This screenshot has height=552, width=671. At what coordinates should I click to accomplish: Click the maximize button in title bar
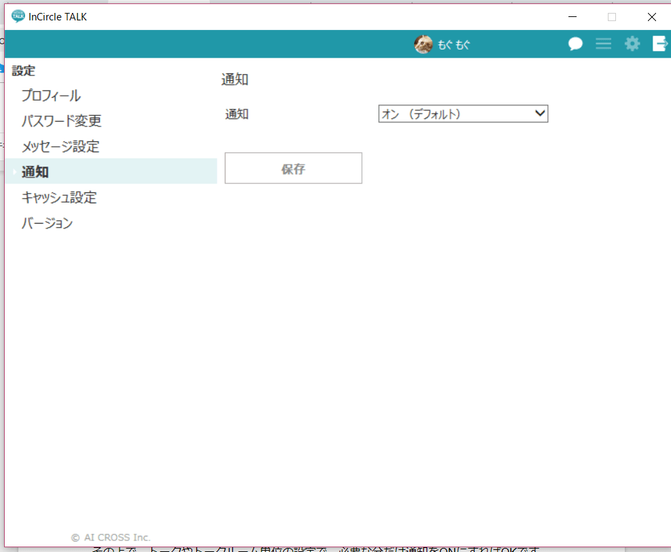[x=611, y=17]
